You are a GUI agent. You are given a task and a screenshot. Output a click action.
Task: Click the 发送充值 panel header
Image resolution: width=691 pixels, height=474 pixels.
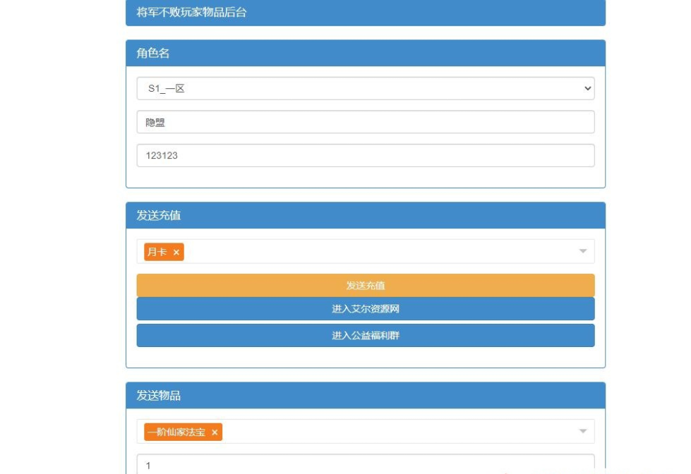click(x=365, y=216)
